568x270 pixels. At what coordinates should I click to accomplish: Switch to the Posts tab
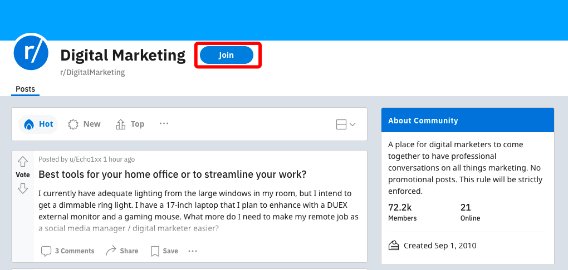click(x=25, y=89)
